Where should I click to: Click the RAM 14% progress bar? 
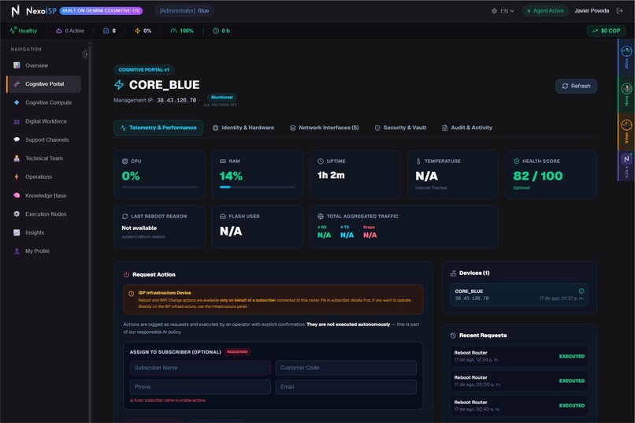click(x=257, y=187)
